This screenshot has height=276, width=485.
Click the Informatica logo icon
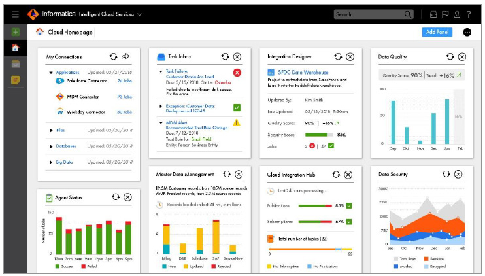[33, 14]
